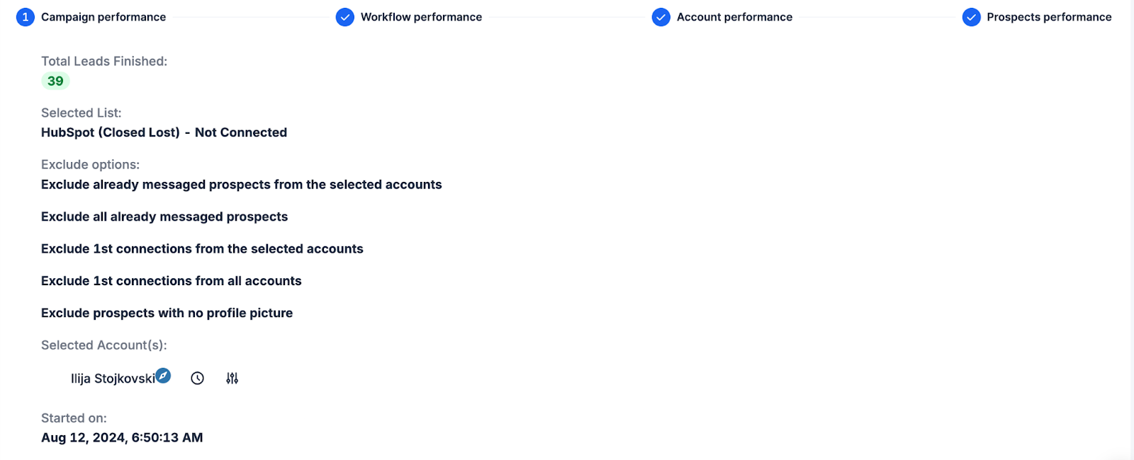
Task: Click the checkmark circle for Workflow performance
Action: pyautogui.click(x=345, y=17)
